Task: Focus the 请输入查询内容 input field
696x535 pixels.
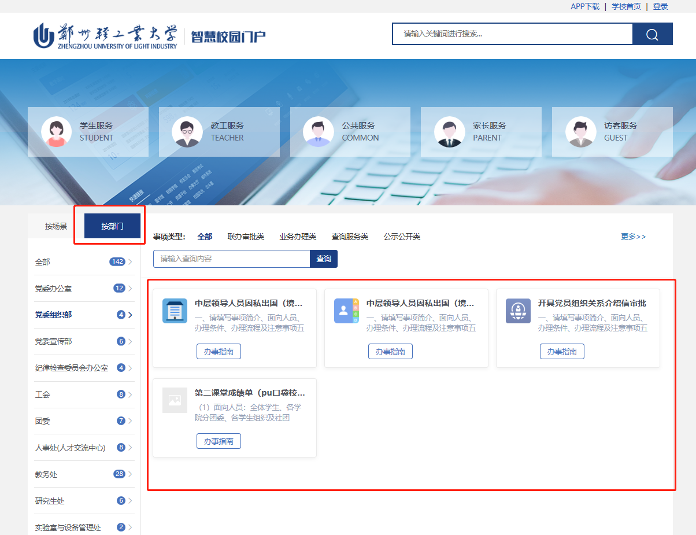Action: tap(231, 259)
